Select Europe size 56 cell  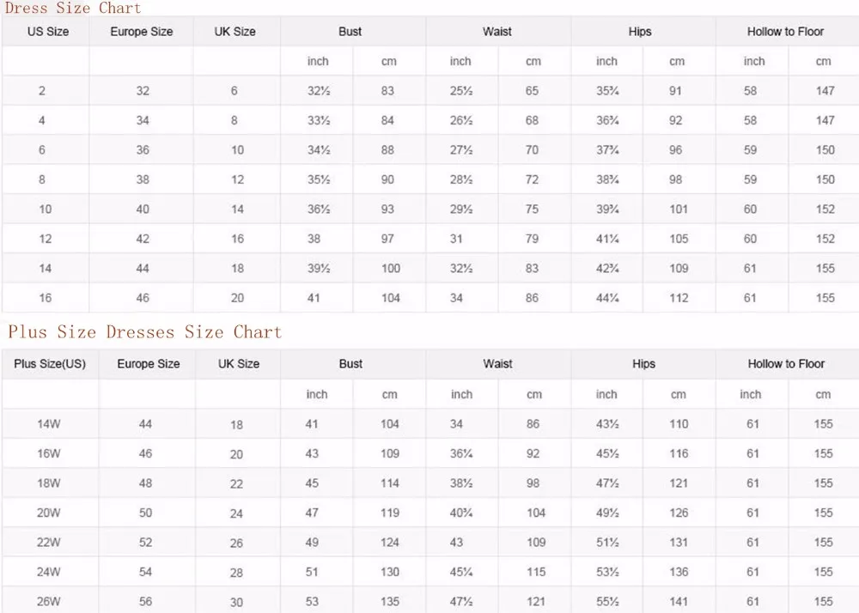click(146, 602)
